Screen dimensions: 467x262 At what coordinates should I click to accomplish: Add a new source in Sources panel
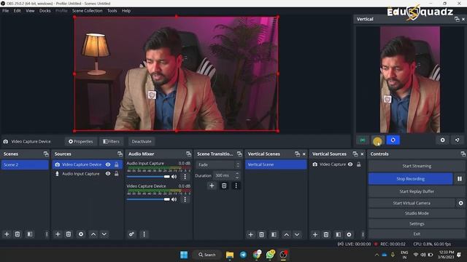pos(58,234)
